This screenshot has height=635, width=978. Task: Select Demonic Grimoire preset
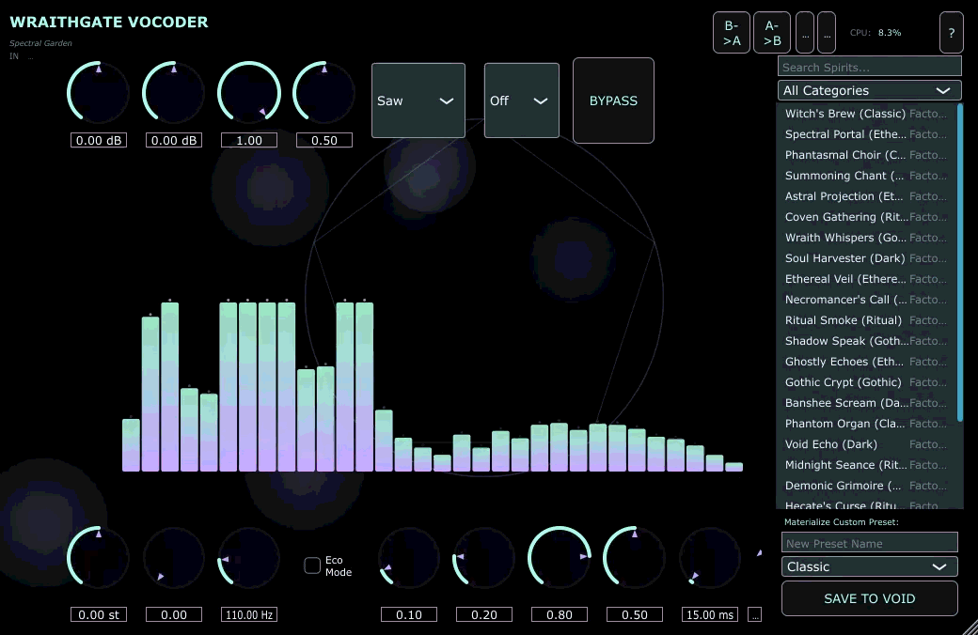[867, 485]
